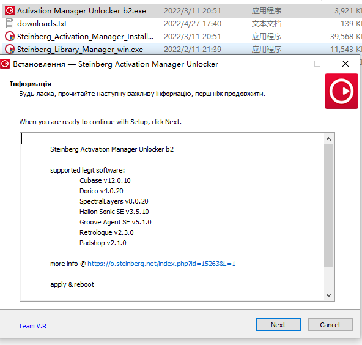Select the Activation Manager Unlocker b2.exe file name
362x345 pixels.
tap(81, 11)
